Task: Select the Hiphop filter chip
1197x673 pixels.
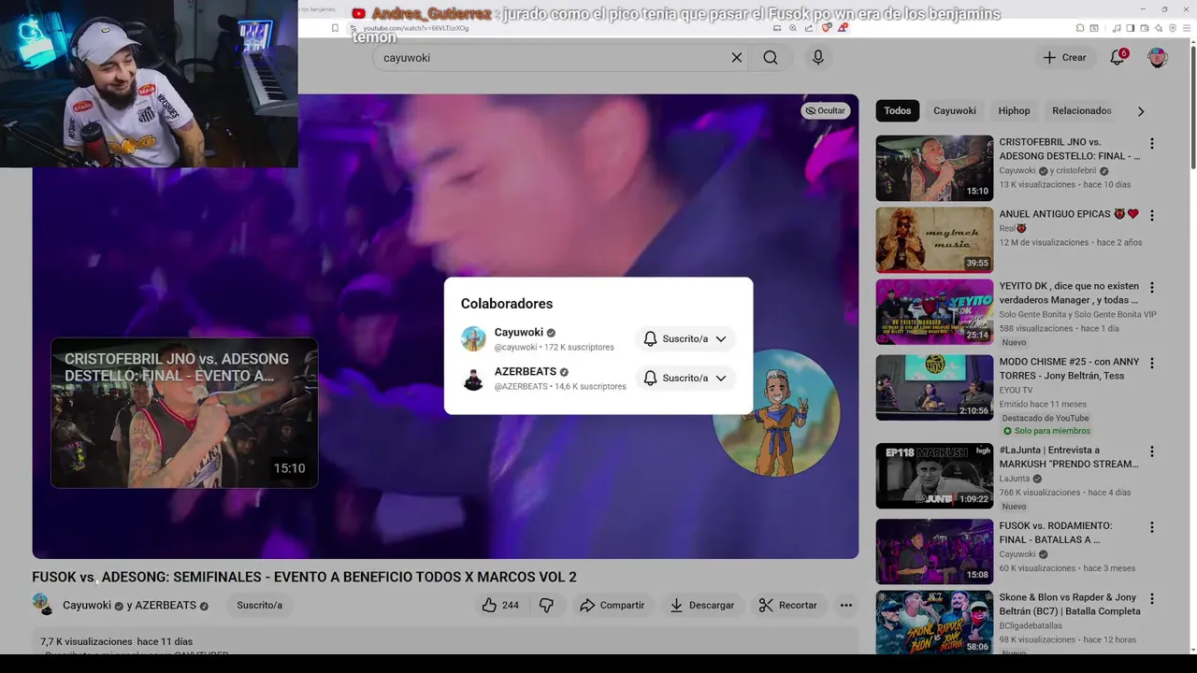Action: tap(1014, 110)
